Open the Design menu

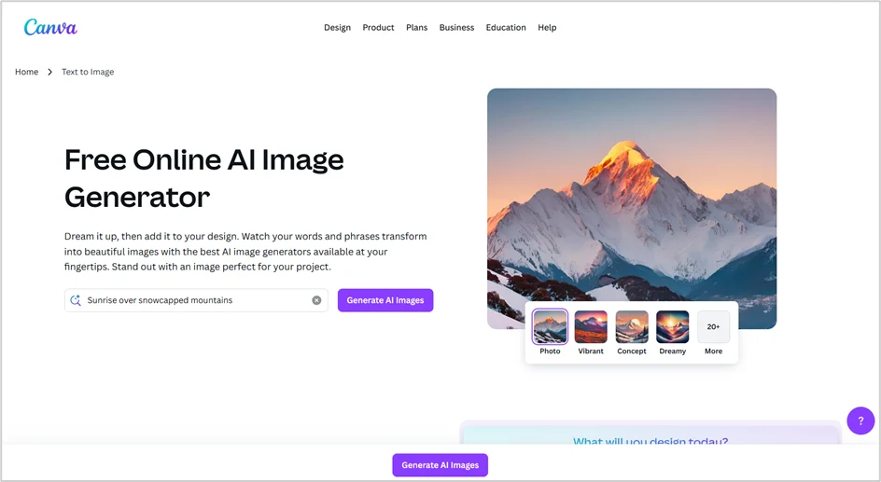pos(337,27)
